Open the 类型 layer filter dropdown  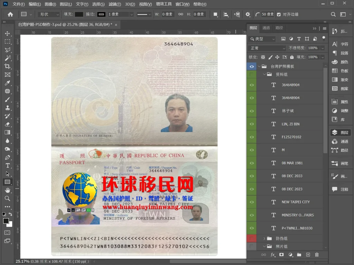point(262,39)
